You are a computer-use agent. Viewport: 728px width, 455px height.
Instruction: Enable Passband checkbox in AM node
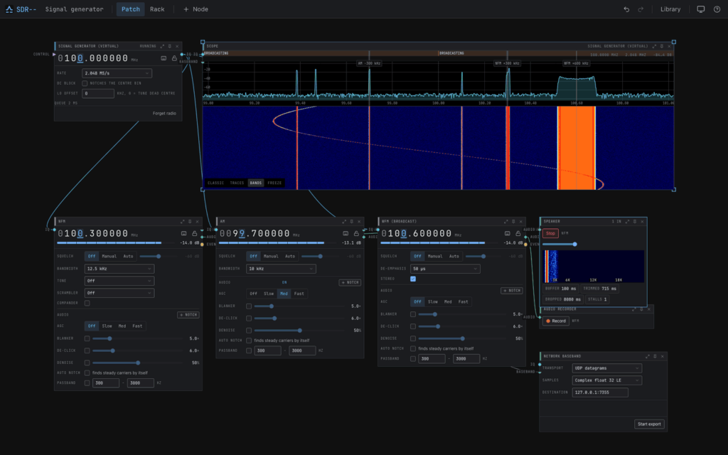pos(249,350)
